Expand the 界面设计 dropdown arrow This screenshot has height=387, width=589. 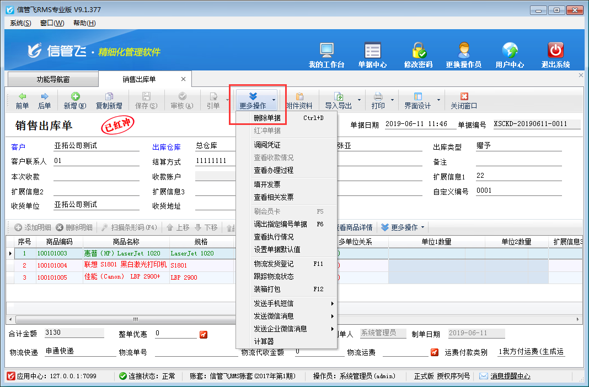click(439, 100)
